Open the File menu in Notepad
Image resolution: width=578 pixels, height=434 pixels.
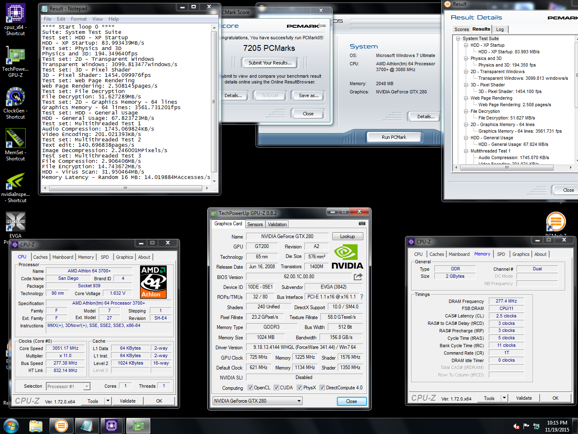click(x=47, y=19)
